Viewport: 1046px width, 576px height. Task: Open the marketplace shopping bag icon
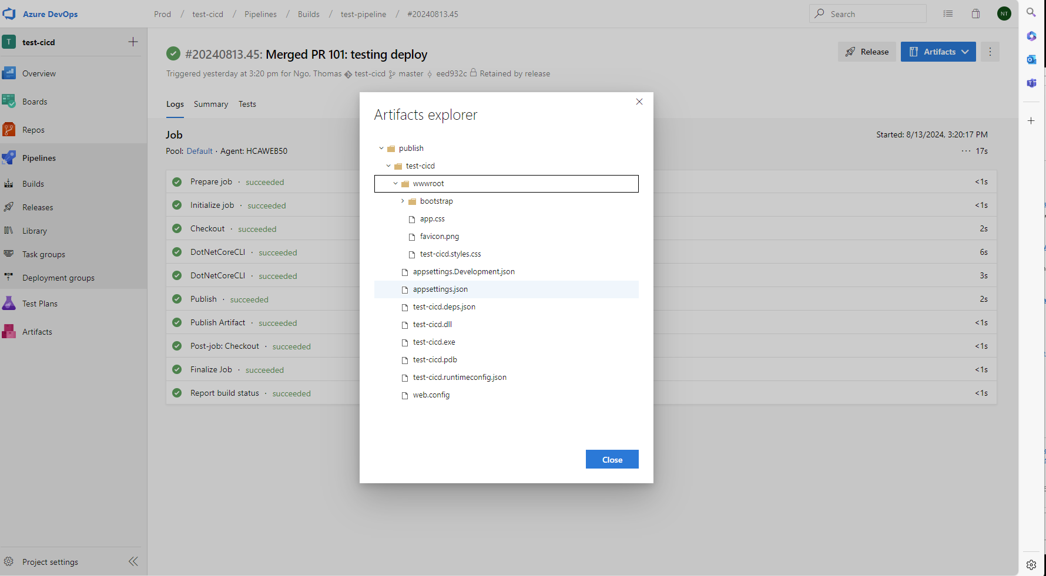coord(975,14)
